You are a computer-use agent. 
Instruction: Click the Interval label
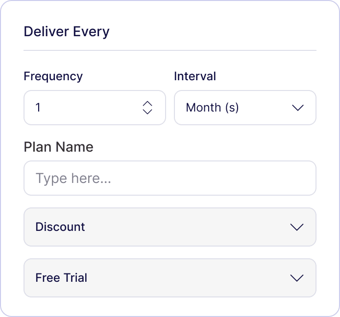pos(195,76)
